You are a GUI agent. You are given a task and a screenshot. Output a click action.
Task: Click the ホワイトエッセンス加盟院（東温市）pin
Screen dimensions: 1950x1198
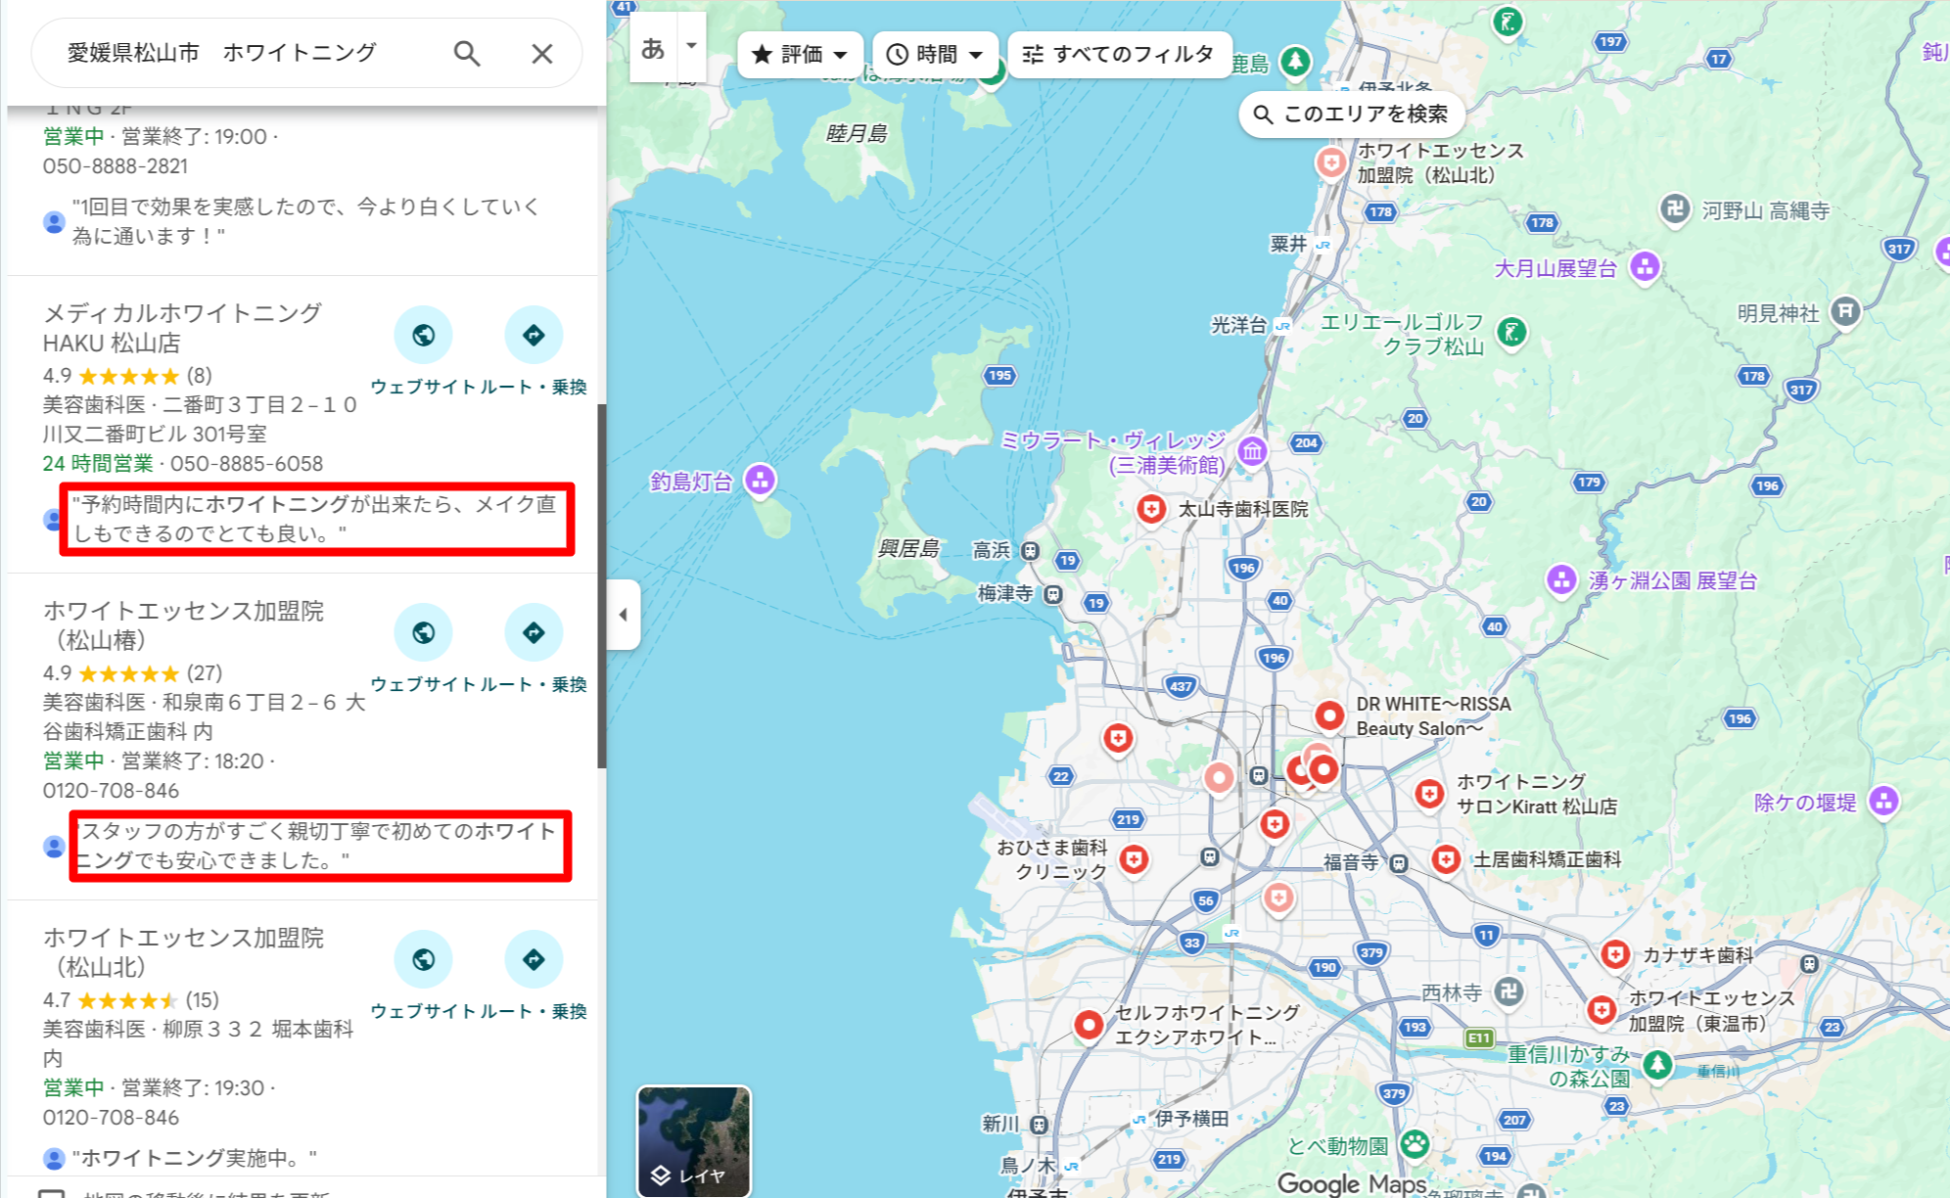coord(1602,1010)
